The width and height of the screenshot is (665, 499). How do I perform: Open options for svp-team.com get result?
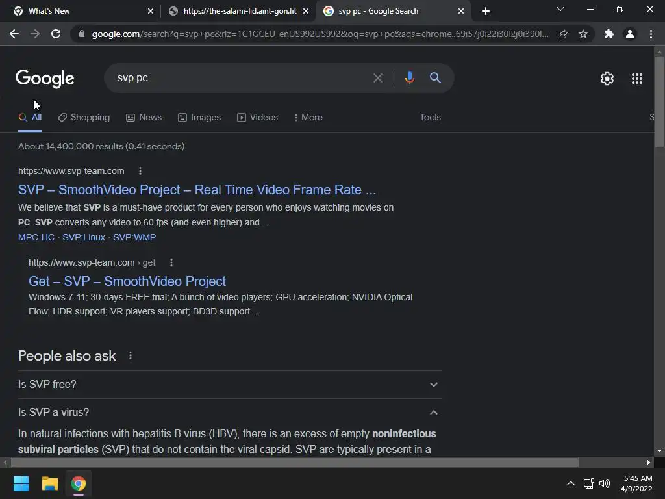click(171, 262)
